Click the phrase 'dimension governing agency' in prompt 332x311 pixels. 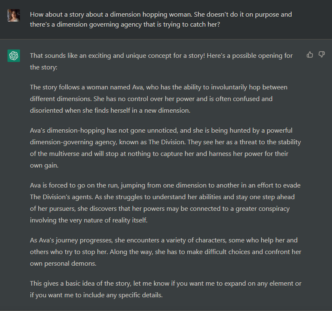[x=95, y=25]
